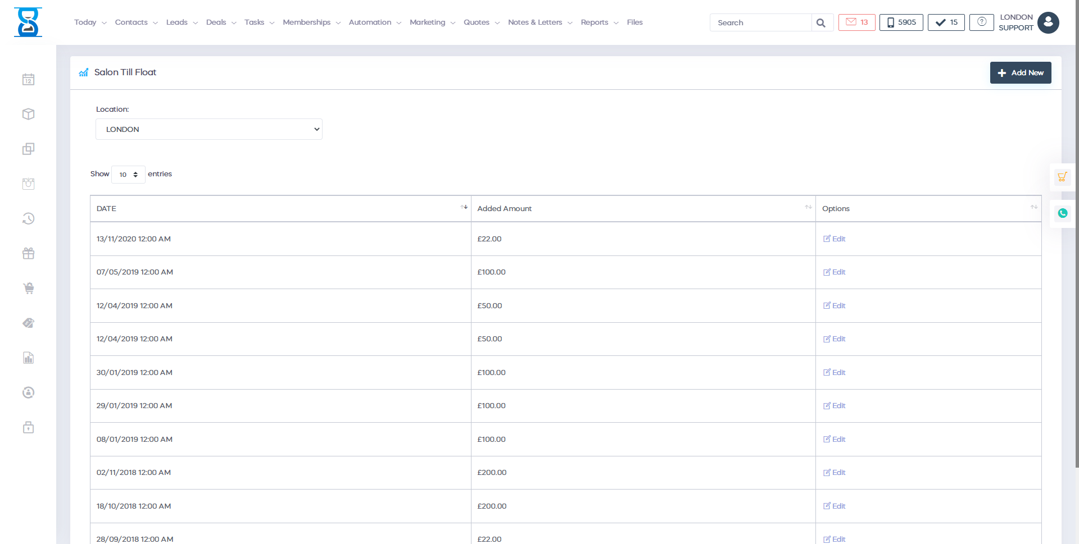Click the search magnifier icon

(x=821, y=23)
